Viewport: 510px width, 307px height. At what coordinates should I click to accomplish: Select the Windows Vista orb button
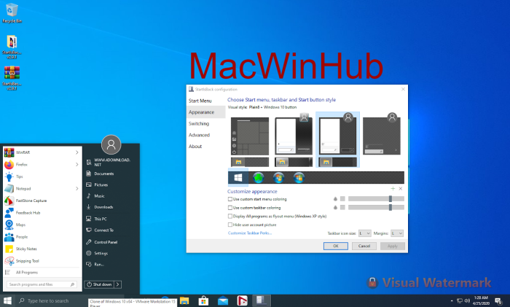(x=299, y=178)
